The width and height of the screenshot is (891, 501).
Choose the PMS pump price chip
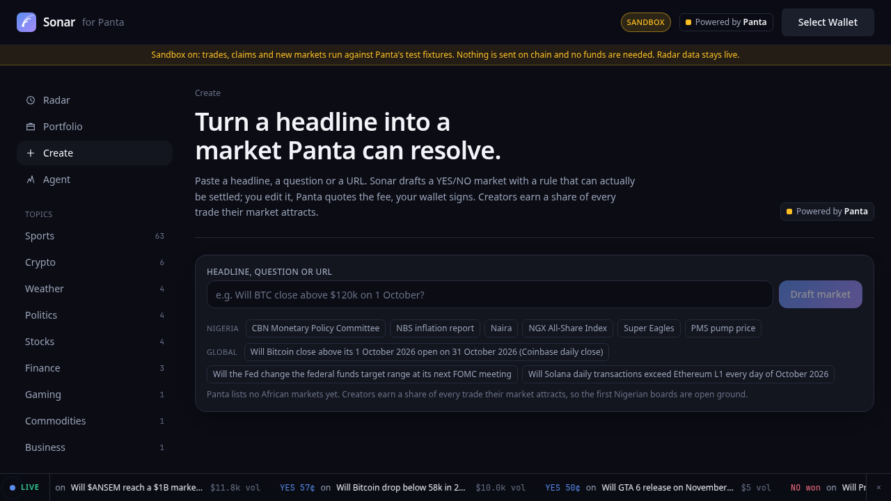(723, 328)
